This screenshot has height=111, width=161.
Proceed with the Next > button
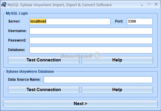tap(80, 104)
